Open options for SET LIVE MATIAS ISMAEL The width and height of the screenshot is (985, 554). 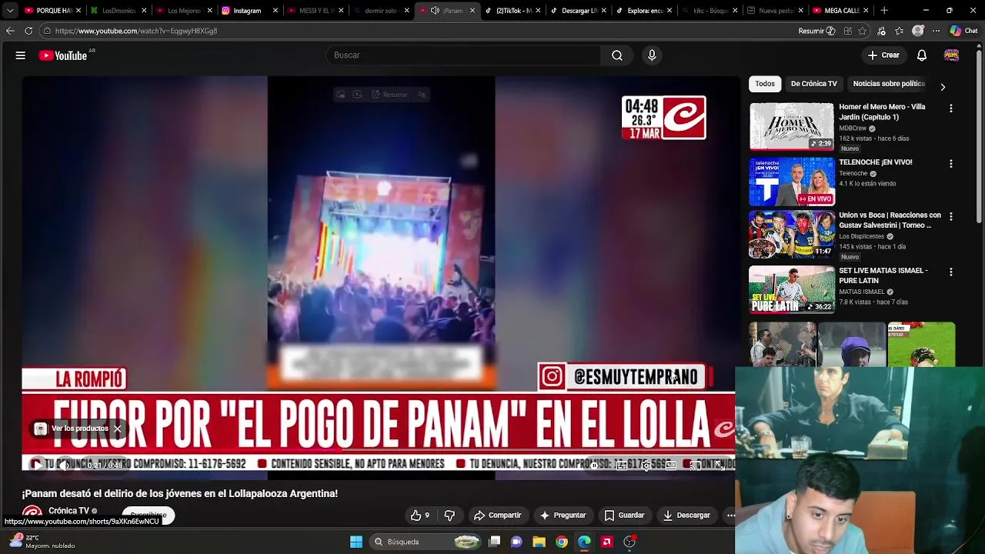pos(951,272)
